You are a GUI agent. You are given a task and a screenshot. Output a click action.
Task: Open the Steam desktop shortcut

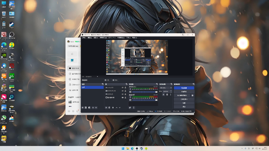[x=12, y=25]
